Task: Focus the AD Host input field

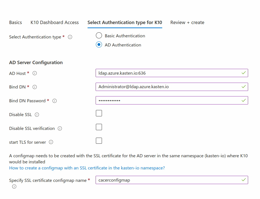Action: pos(172,73)
